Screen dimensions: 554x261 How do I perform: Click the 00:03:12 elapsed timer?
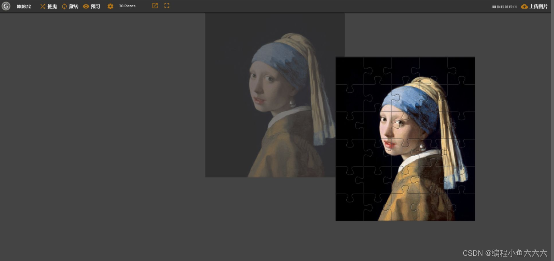[x=24, y=6]
